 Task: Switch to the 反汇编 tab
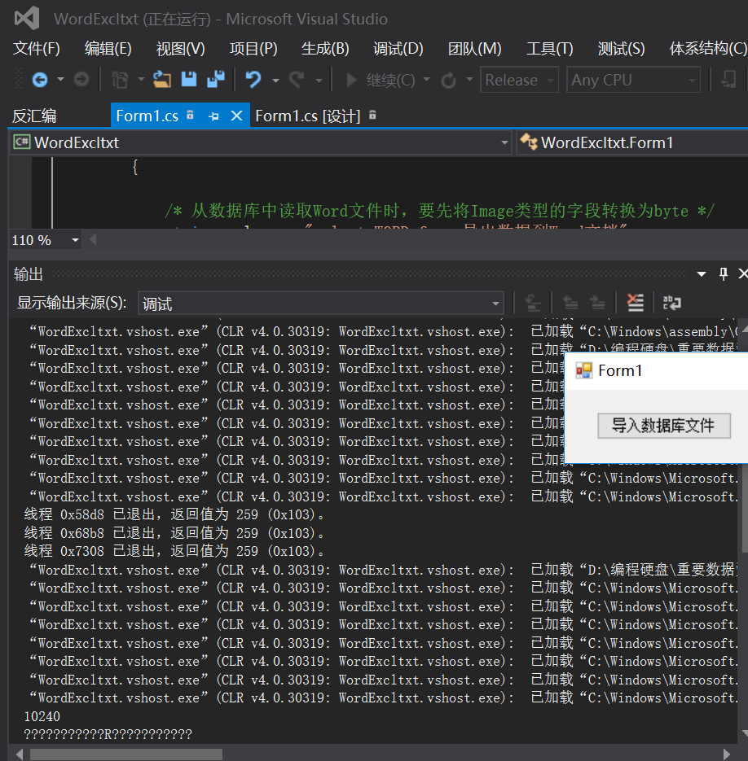(34, 116)
